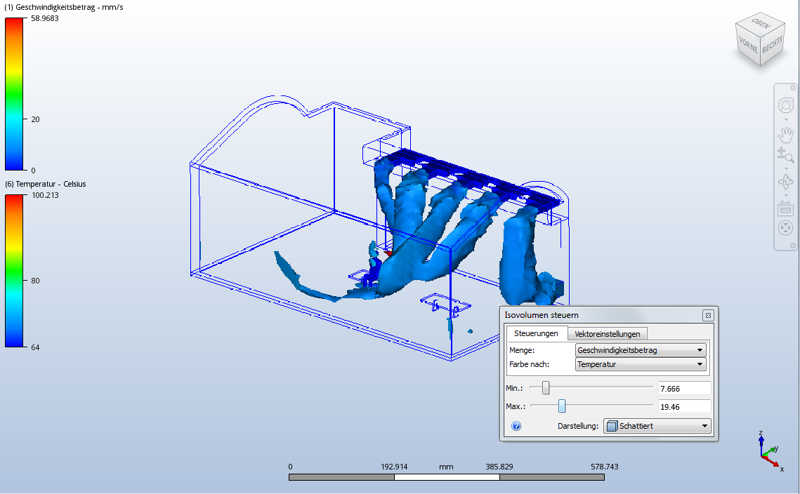Image resolution: width=800 pixels, height=494 pixels.
Task: Click the temperature legend minimum value 64
Action: 35,347
